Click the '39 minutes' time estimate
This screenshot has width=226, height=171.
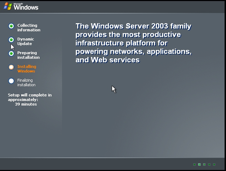click(x=26, y=104)
